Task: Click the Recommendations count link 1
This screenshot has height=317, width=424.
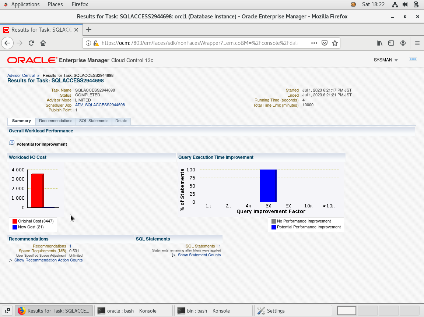Action: coord(70,246)
